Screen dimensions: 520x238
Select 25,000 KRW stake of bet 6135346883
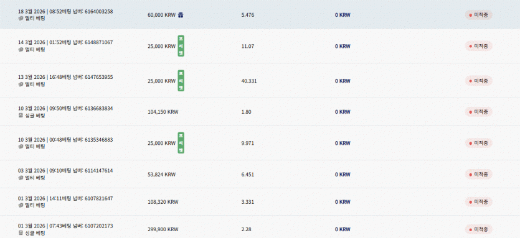(x=161, y=143)
